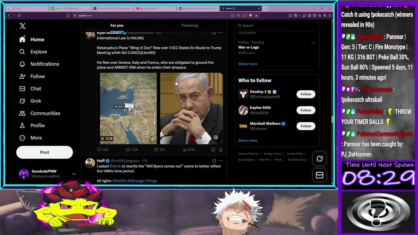Open the browser hamburger menu
The height and width of the screenshot is (235, 418).
pos(330,15)
